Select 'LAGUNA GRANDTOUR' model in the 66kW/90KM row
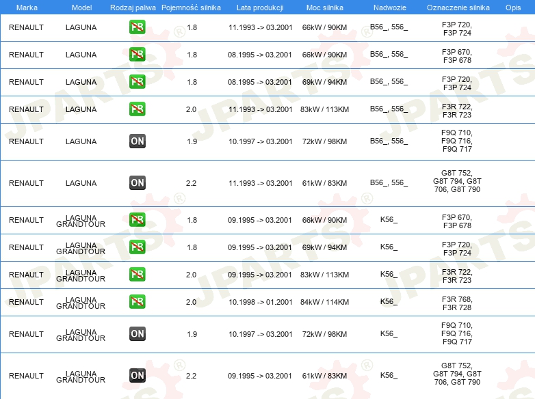The width and height of the screenshot is (535, 399). tap(81, 221)
